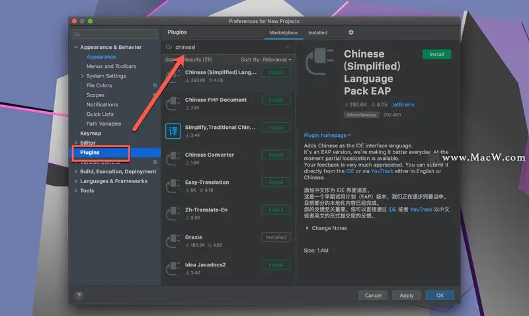Open the YouTrack link in Chinese description
The image size is (529, 316).
(x=421, y=210)
